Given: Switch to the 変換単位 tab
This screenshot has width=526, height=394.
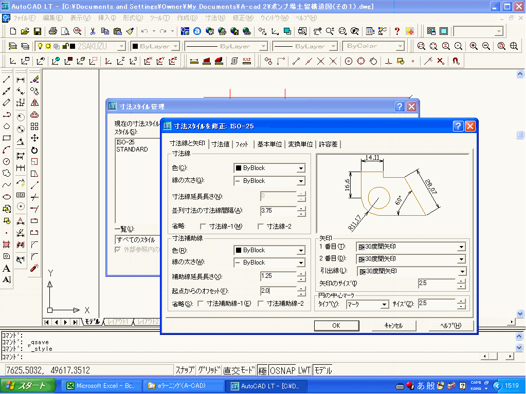Looking at the screenshot, I should coord(300,144).
